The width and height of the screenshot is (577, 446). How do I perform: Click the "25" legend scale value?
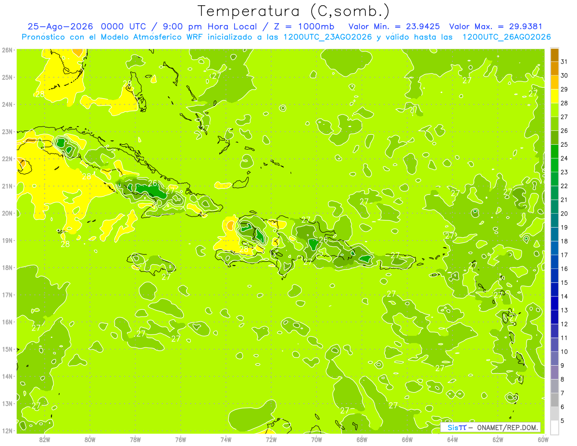(x=564, y=144)
